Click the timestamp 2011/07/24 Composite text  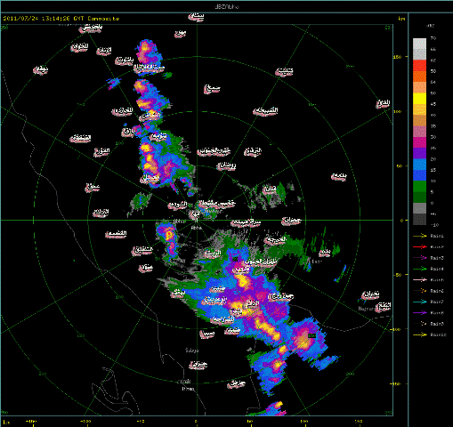(x=61, y=19)
